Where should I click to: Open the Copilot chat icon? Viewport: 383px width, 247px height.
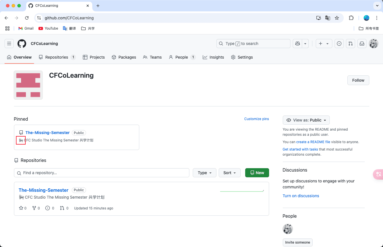pyautogui.click(x=298, y=44)
